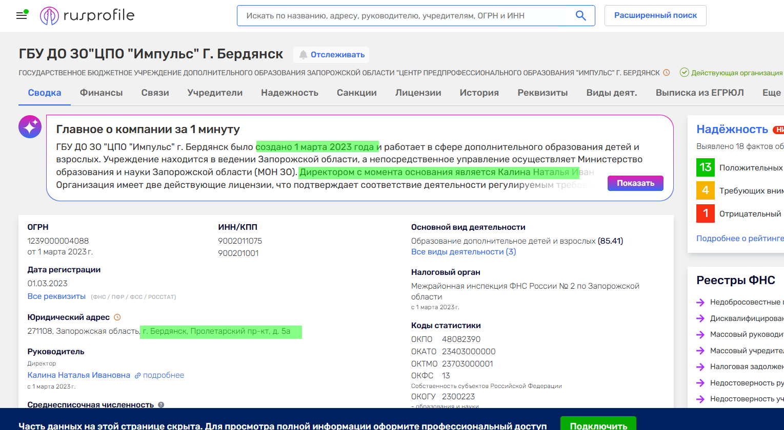The width and height of the screenshot is (784, 430).
Task: Click the clock icon after full organization name
Action: tap(667, 73)
